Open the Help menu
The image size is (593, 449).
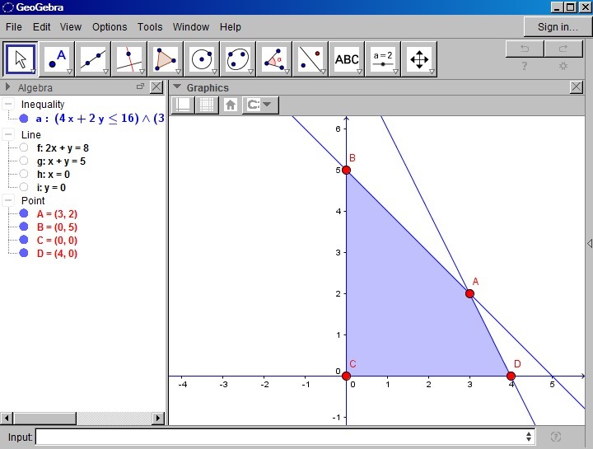pyautogui.click(x=231, y=27)
